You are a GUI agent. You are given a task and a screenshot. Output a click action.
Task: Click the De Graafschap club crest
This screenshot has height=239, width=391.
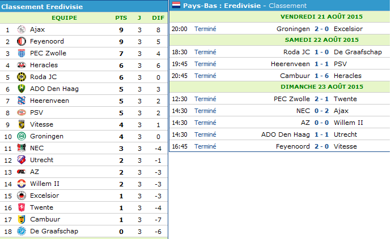tap(22, 231)
